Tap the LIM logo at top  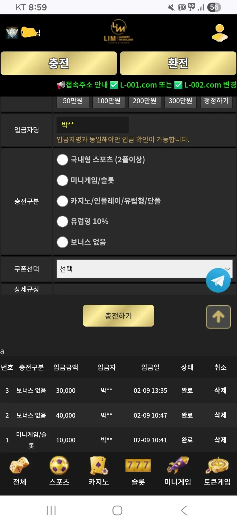pyautogui.click(x=118, y=32)
